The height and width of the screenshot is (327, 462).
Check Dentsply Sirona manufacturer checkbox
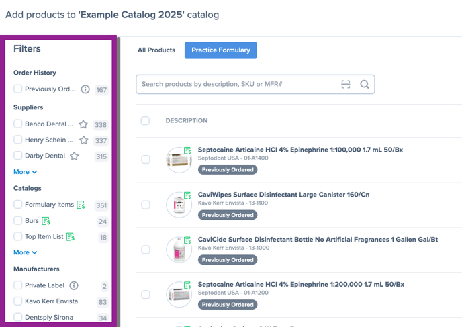pyautogui.click(x=18, y=317)
